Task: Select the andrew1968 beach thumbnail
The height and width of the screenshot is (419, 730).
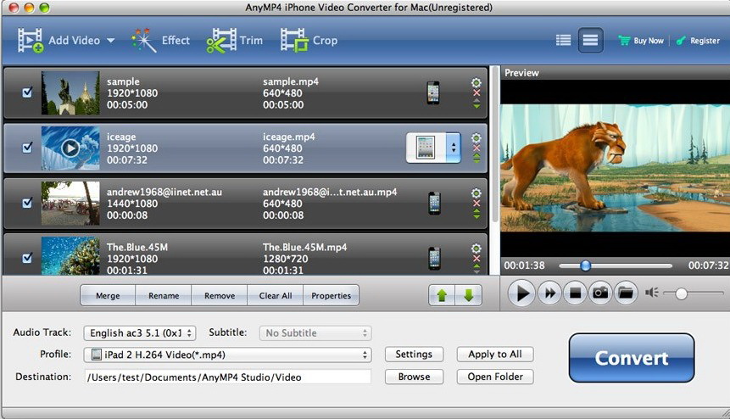Action: coord(70,203)
